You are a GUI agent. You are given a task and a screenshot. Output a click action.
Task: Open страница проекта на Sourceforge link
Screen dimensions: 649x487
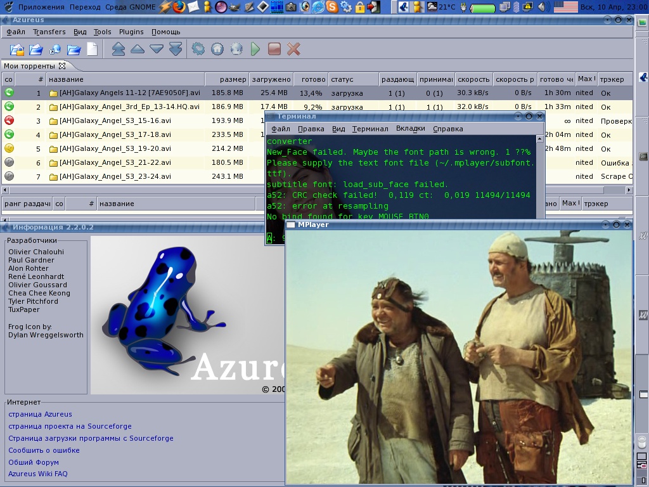pyautogui.click(x=70, y=426)
